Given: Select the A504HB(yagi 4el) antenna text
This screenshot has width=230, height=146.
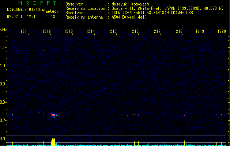Looking at the screenshot, I should point(129,17).
